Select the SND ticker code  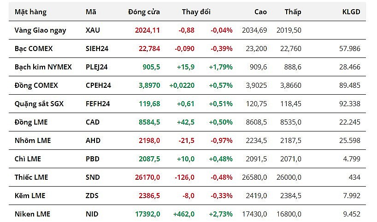[92, 177]
